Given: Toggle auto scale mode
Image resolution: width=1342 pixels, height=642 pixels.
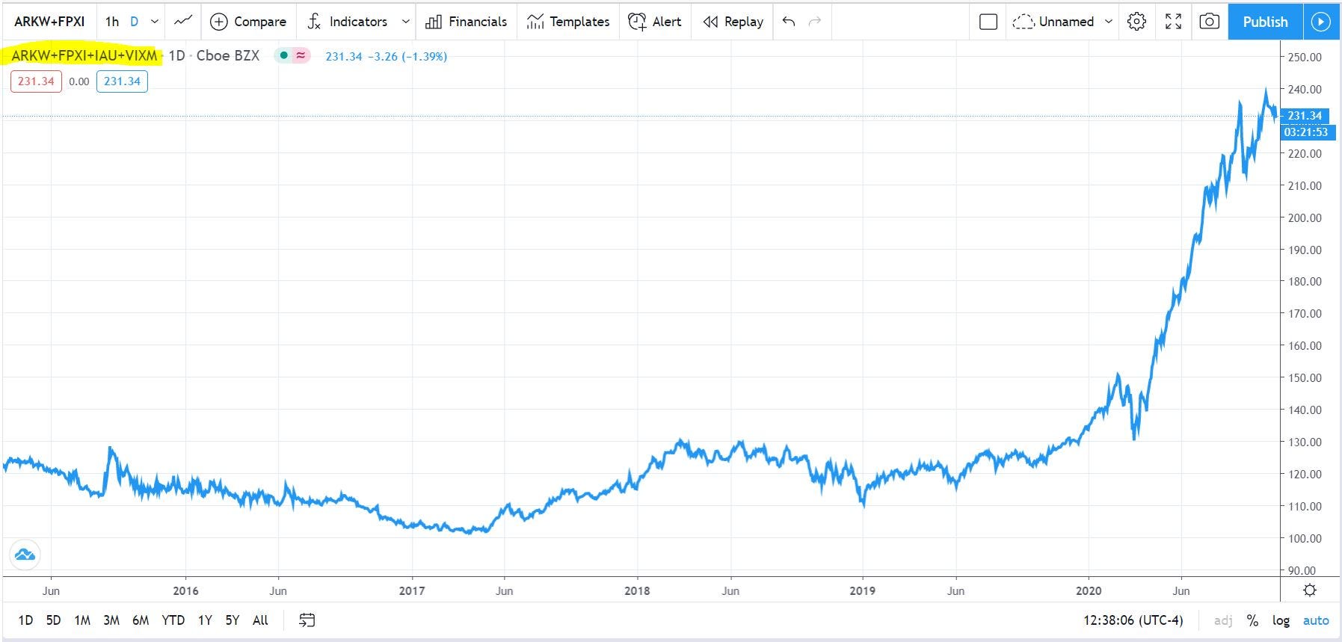Looking at the screenshot, I should [x=1316, y=620].
